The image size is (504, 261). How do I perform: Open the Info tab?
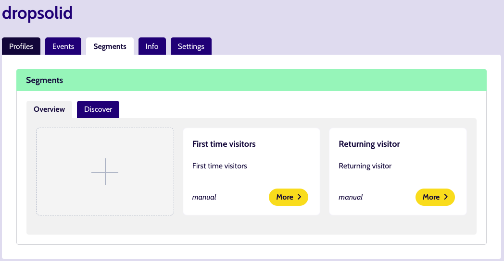click(152, 46)
